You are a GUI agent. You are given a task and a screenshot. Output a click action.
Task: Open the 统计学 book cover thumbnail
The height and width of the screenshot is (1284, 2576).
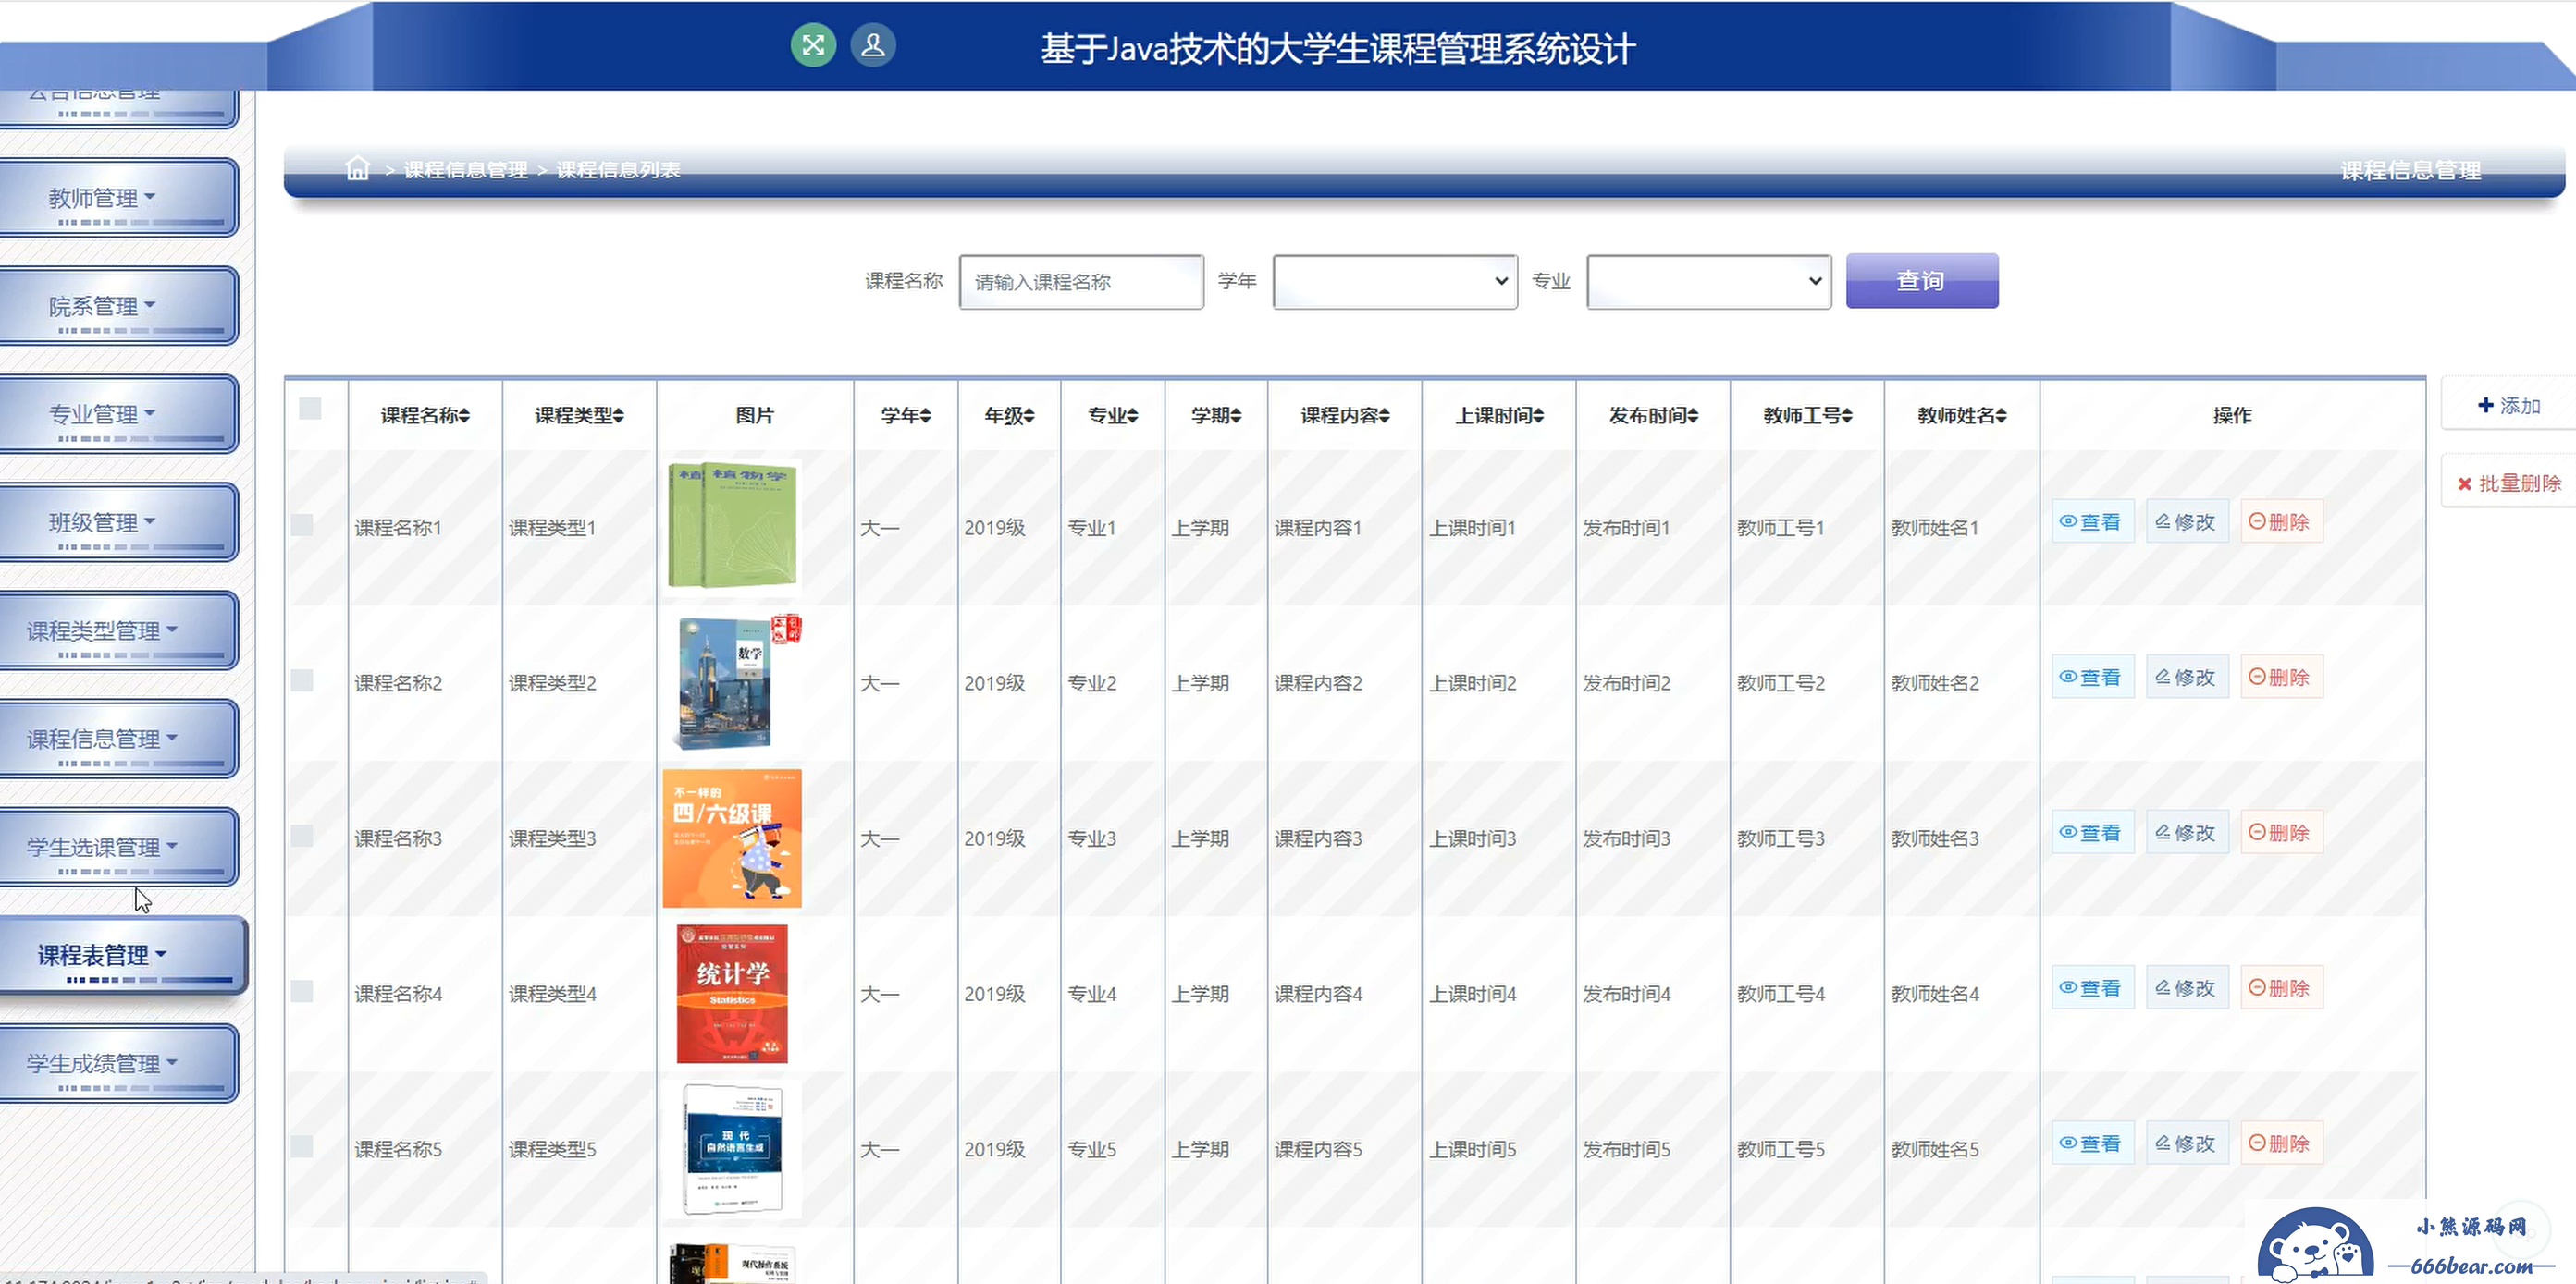732,993
